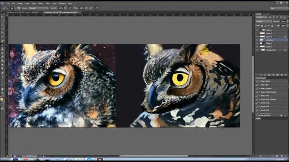
Task: Open Flow slider arrow in options bar
Action: pyautogui.click(x=86, y=8)
